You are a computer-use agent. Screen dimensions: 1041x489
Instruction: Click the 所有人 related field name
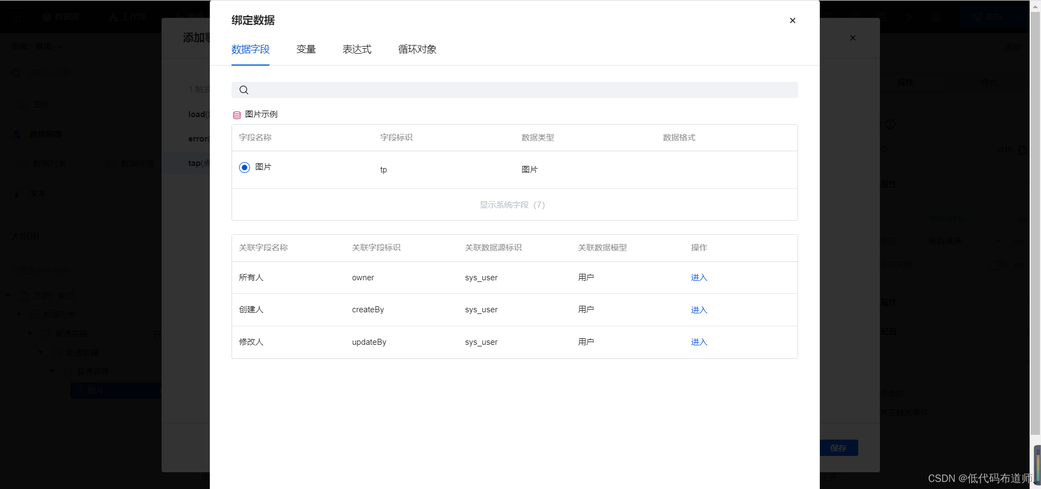pos(251,278)
